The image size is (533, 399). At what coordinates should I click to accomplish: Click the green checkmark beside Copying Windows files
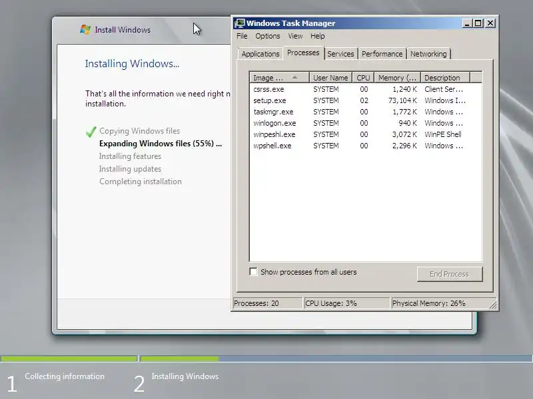tap(91, 132)
